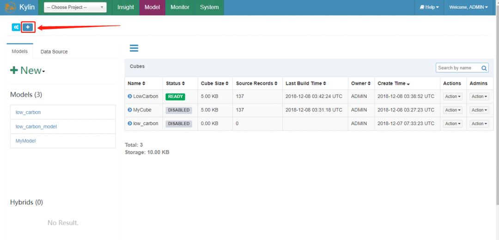Click the MyCube cube name
Image resolution: width=499 pixels, height=240 pixels.
pyautogui.click(x=142, y=110)
